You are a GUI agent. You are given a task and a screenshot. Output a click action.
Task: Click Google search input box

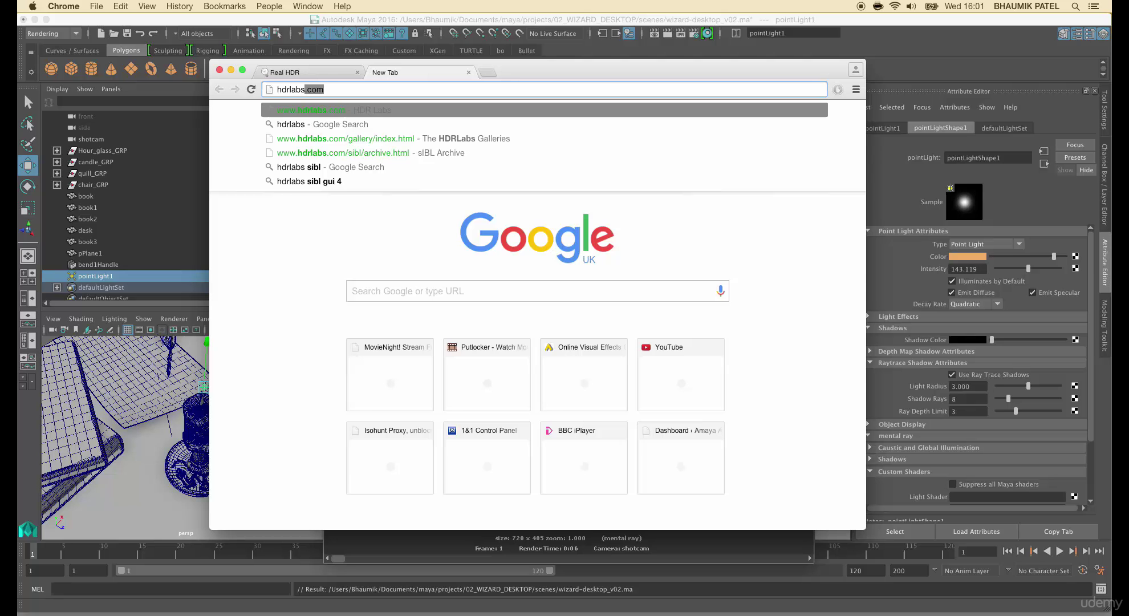tap(537, 291)
